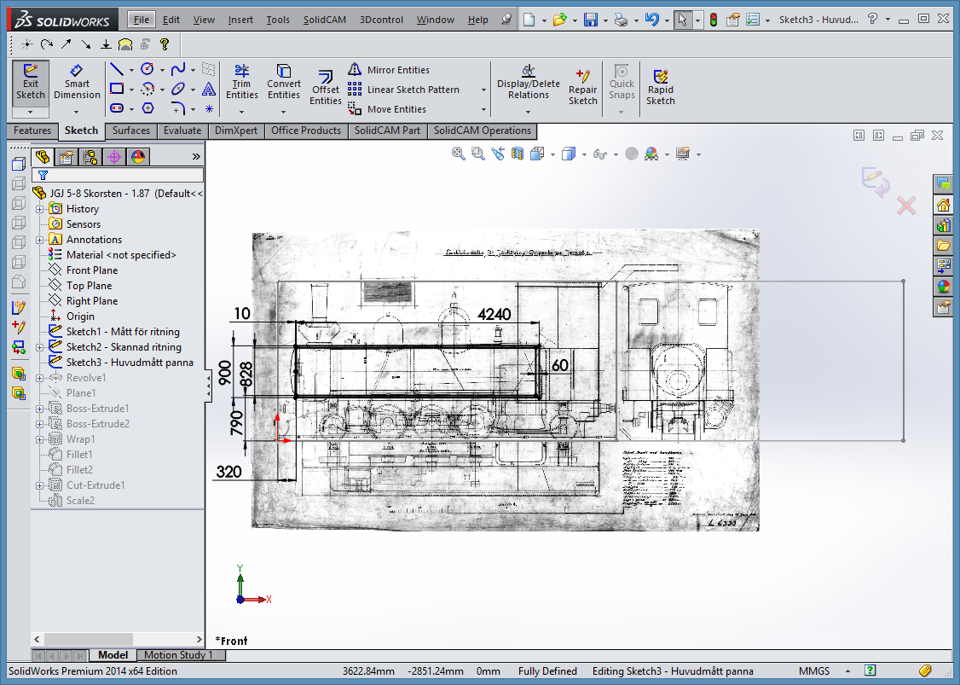Click the New document icon
The image size is (960, 685).
pos(529,20)
